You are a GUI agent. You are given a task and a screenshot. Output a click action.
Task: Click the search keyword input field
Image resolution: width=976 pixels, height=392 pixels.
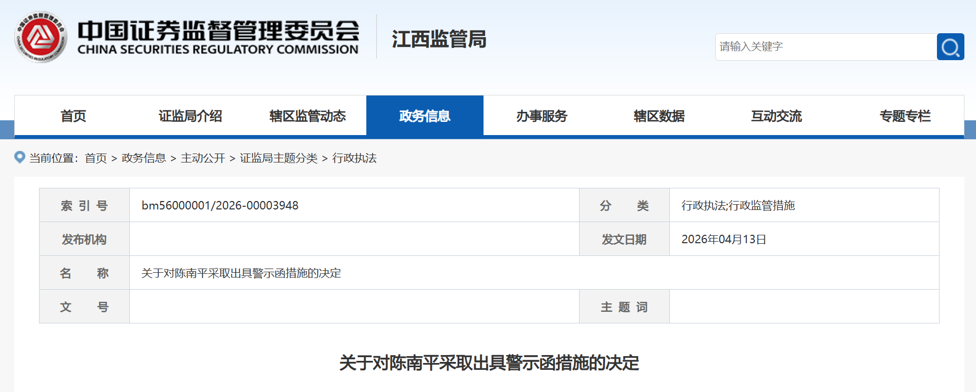pos(826,47)
